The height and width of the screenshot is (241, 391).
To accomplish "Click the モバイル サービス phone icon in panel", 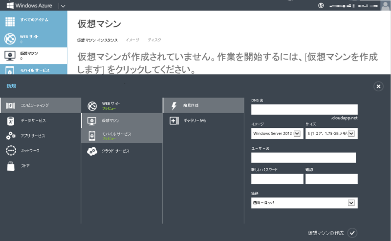I will [x=92, y=136].
